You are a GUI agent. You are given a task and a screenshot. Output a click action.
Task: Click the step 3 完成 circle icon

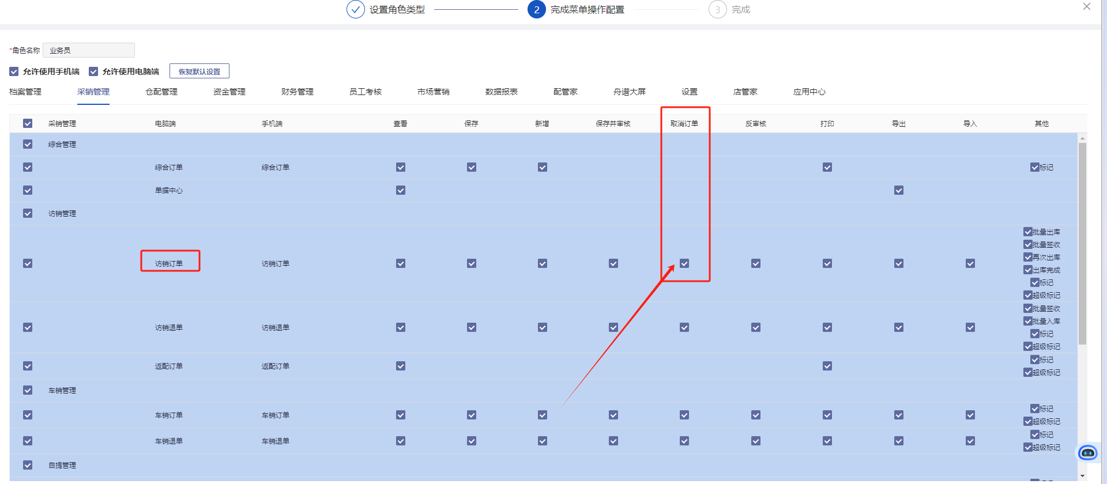pos(717,10)
